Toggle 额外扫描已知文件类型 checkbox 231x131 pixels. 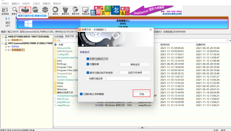pos(88,73)
